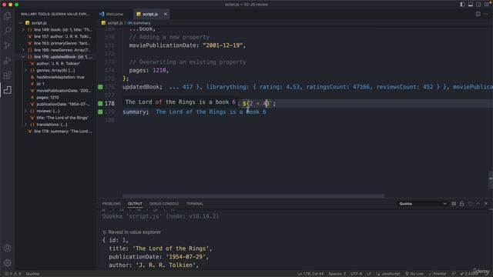The height and width of the screenshot is (277, 493).
Task: Select moviePublicationDate tree row
Action: pyautogui.click(x=55, y=91)
